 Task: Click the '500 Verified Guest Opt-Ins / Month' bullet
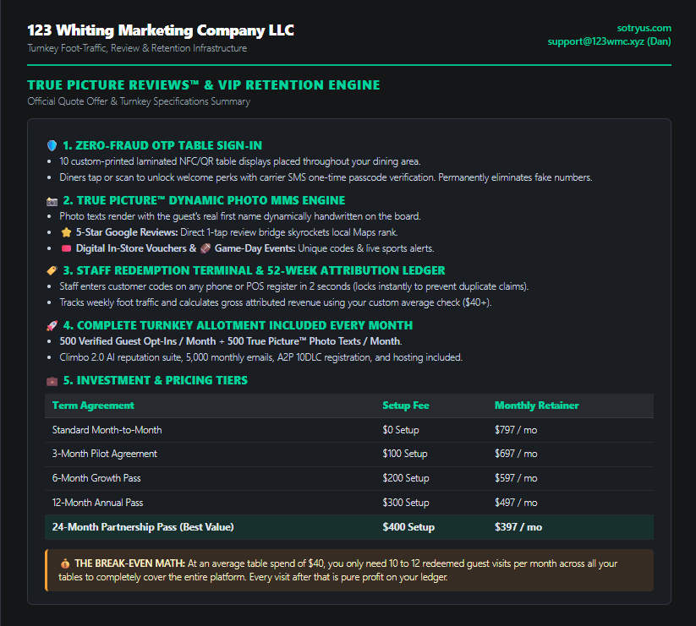[x=231, y=341]
